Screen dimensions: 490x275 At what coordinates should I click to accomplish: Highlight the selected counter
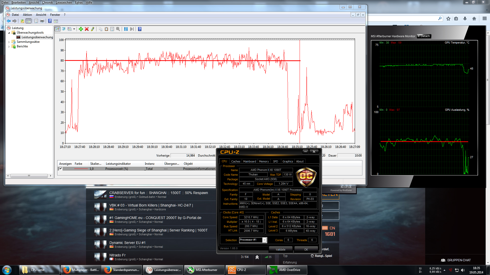(93, 29)
